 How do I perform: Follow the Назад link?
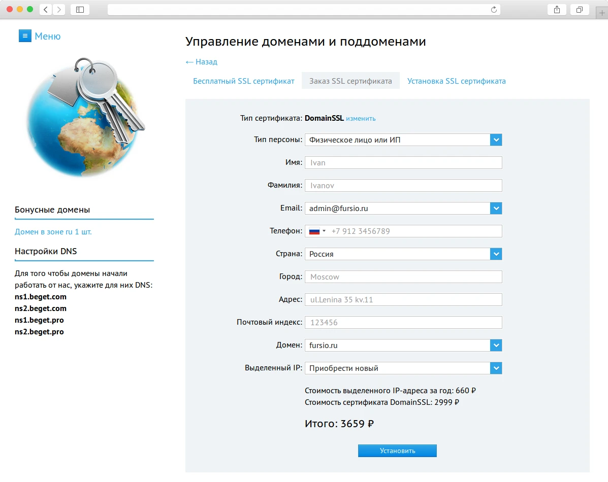(x=201, y=61)
